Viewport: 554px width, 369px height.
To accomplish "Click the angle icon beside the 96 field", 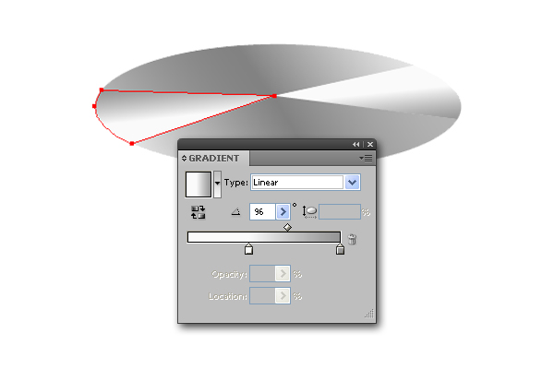I will 236,212.
